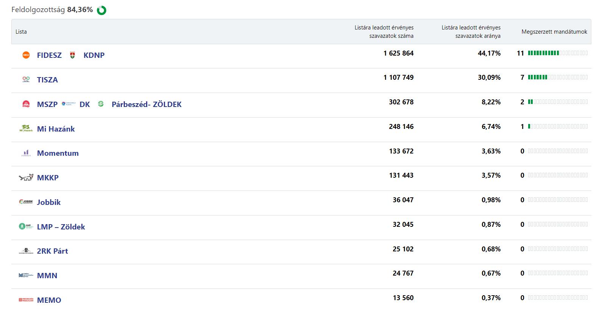Click the vote share '8,22%'
Viewport: 605px width, 313px height.
pyautogui.click(x=491, y=102)
